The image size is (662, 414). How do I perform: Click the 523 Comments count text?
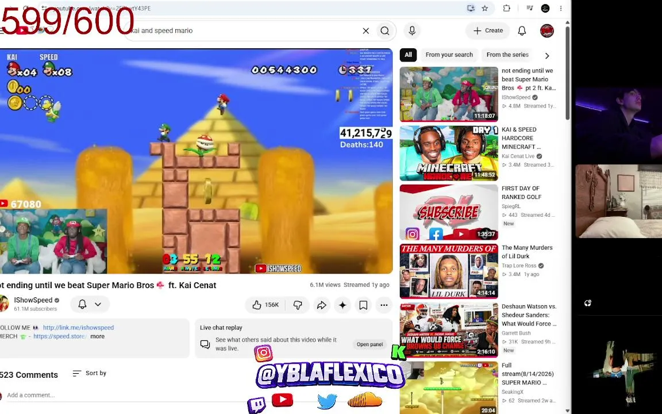(x=29, y=375)
